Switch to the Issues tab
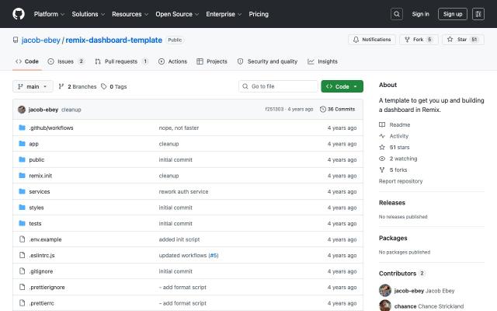This screenshot has height=311, width=497. 65,61
